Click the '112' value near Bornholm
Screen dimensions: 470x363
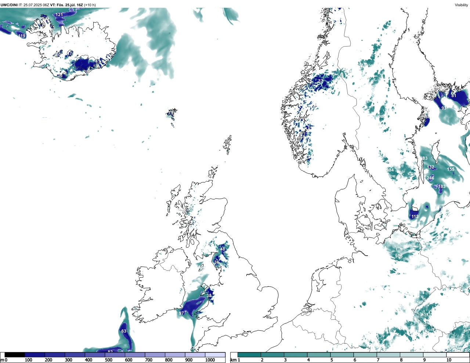(415, 216)
